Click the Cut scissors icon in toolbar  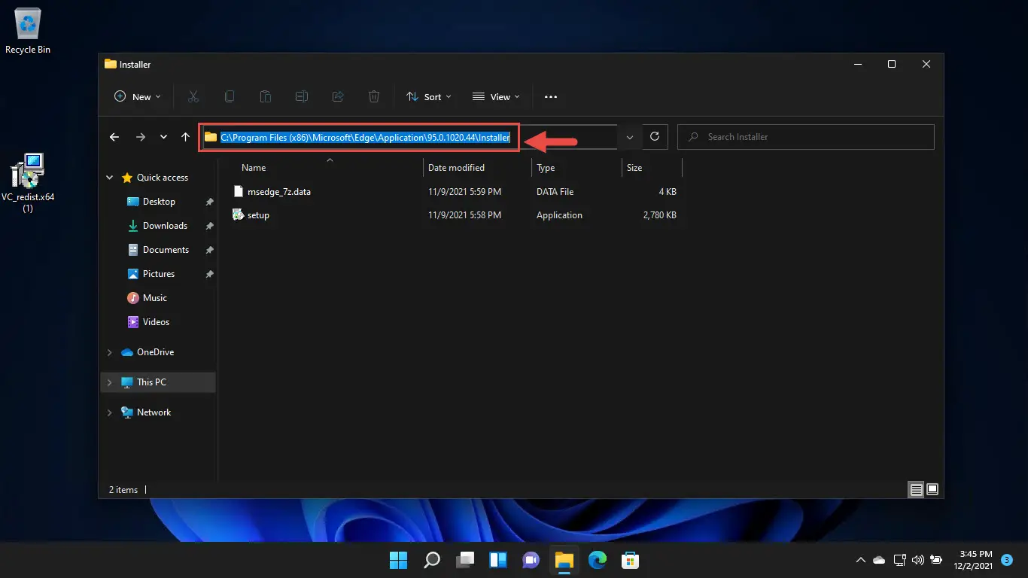193,96
